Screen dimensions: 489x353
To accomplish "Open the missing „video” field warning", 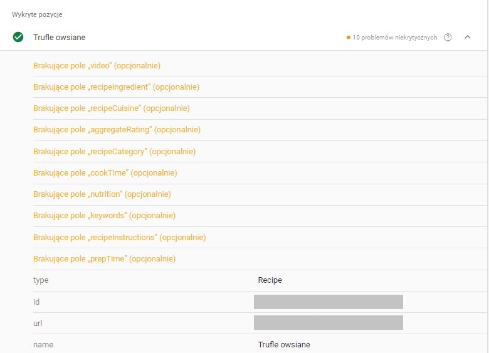I will tap(97, 65).
